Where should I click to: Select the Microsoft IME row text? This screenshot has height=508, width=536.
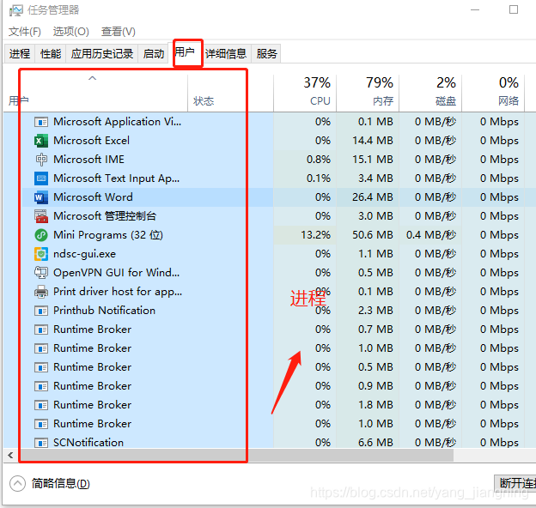coord(88,160)
